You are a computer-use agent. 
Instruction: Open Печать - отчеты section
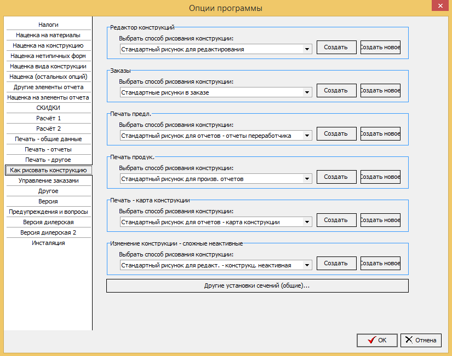pyautogui.click(x=48, y=149)
